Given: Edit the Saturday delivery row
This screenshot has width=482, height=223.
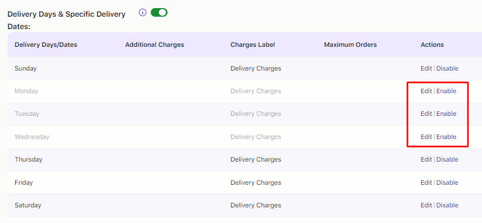Looking at the screenshot, I should pos(426,205).
